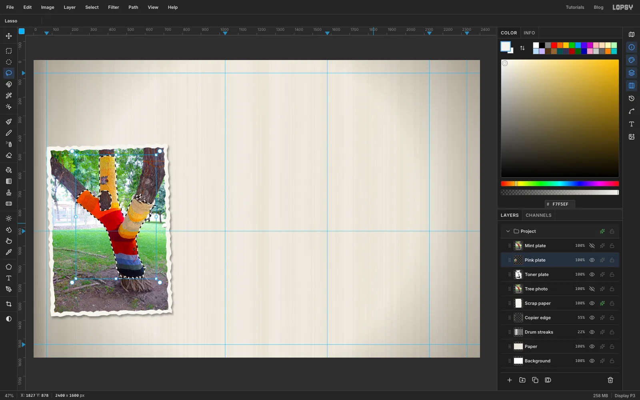Add a new layer with plus icon
The width and height of the screenshot is (640, 400).
[x=510, y=380]
